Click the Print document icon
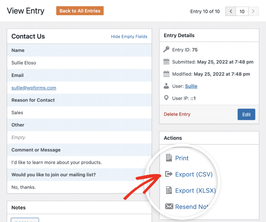Image resolution: width=266 pixels, height=222 pixels. 169,158
